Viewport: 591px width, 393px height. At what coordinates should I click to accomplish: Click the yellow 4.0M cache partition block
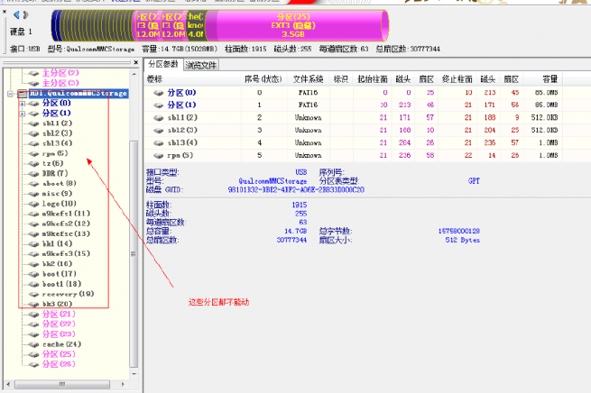point(196,25)
